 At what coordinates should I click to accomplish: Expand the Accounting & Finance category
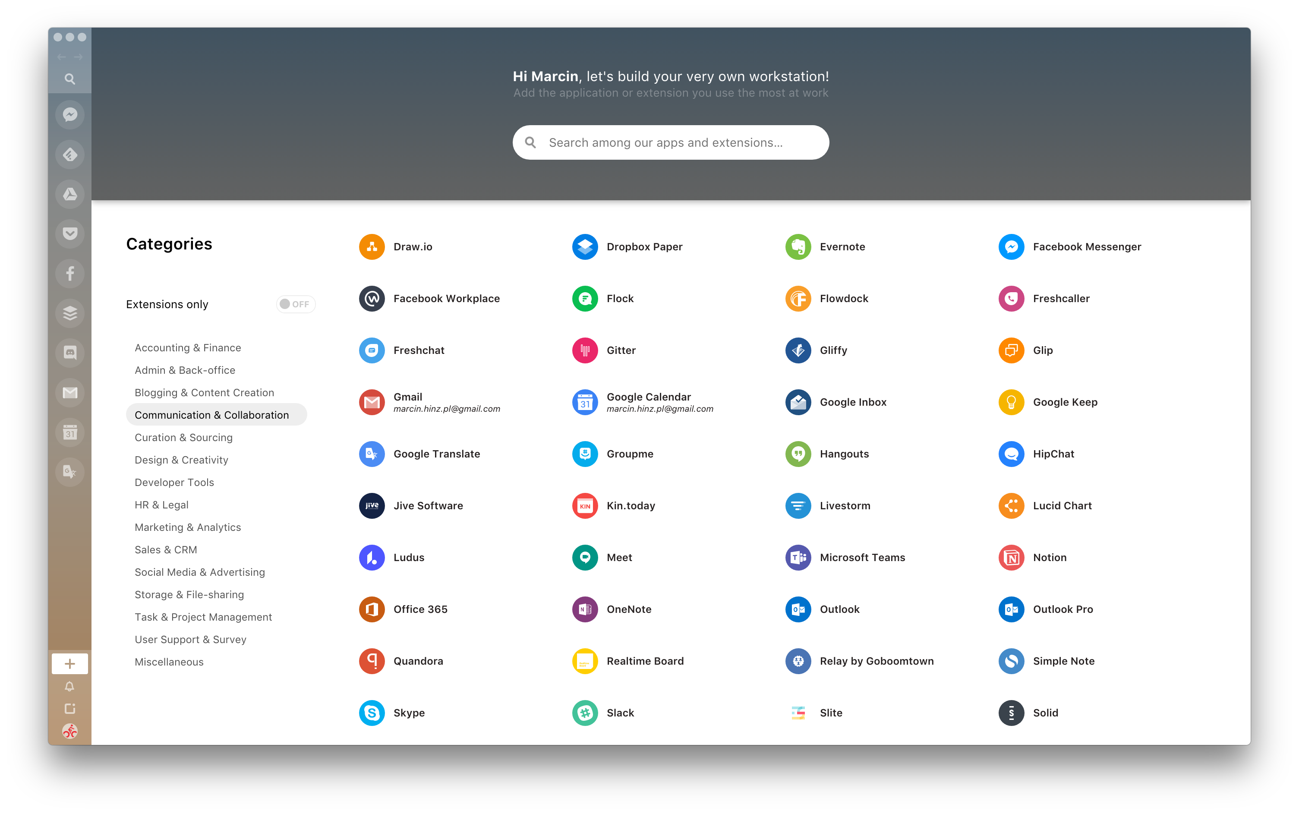coord(187,347)
